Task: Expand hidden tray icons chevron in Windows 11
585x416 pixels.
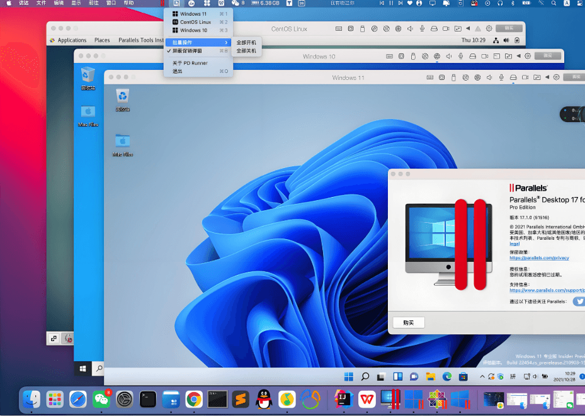Action: 482,376
